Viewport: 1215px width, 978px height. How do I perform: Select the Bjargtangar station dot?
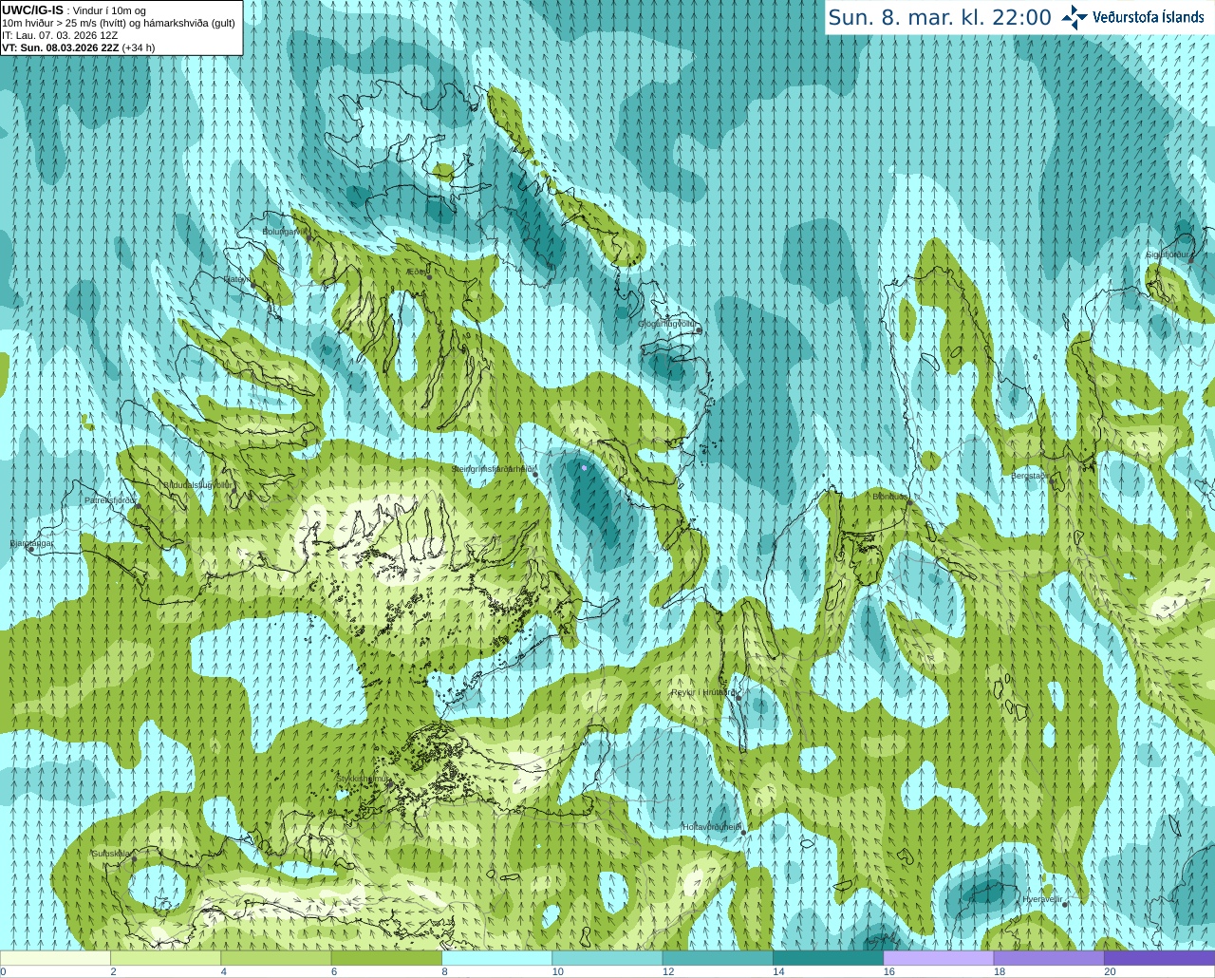[30, 550]
